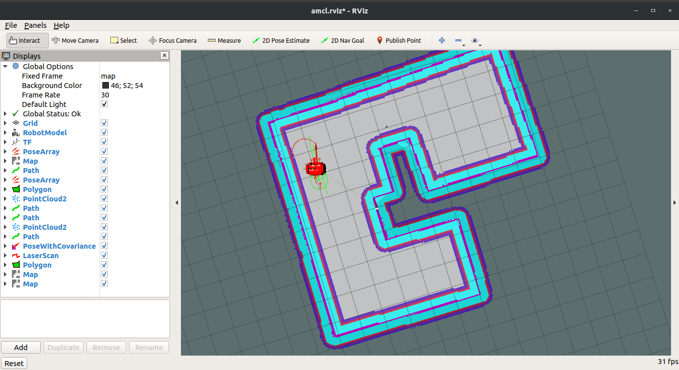679x370 pixels.
Task: Choose the Select tool in toolbar
Action: point(123,41)
